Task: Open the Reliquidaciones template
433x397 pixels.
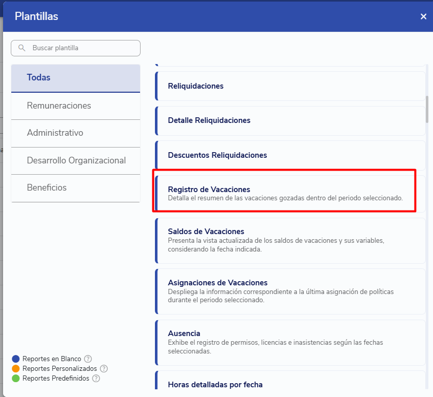Action: (290, 86)
